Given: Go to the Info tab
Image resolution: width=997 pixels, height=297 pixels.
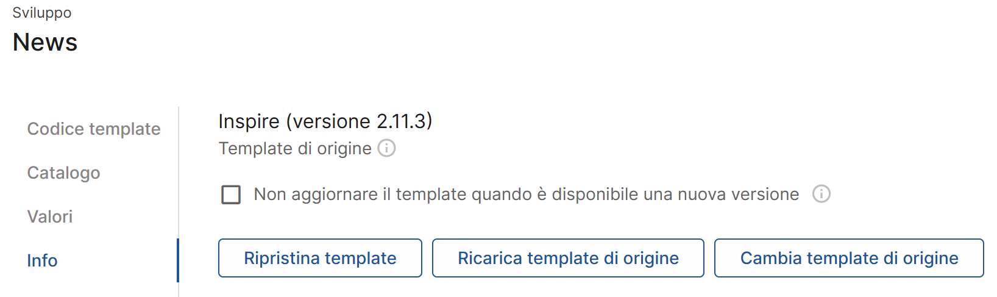Looking at the screenshot, I should [x=42, y=260].
